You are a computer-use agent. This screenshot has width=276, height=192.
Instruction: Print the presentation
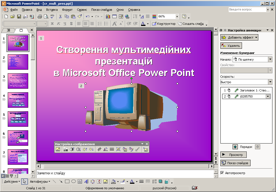40,17
